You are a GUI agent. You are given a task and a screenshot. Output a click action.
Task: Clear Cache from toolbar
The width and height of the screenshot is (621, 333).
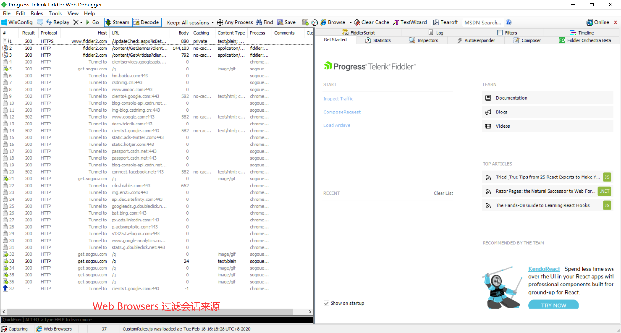coord(372,22)
